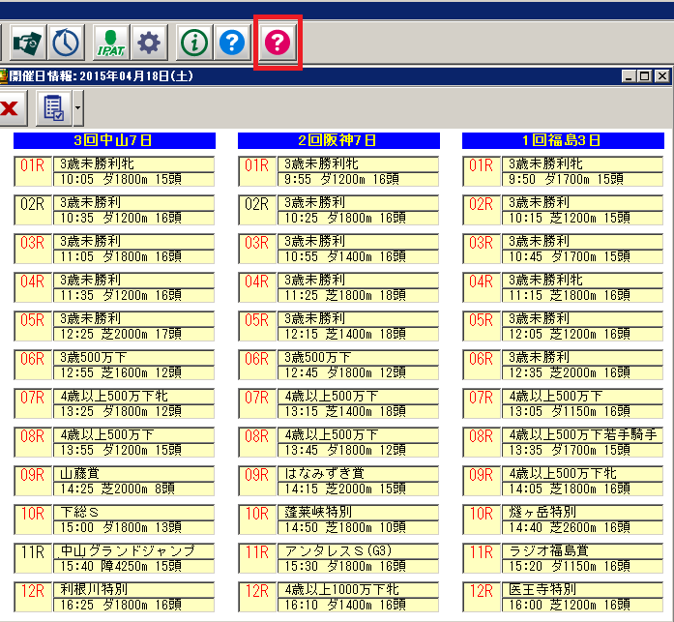Open Nakayama 11R race button
Image resolution: width=674 pixels, height=622 pixels.
click(x=33, y=558)
